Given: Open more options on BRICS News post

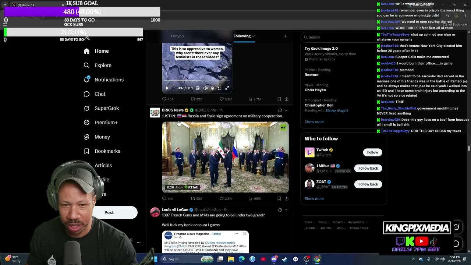Looking at the screenshot, I should coord(287,110).
